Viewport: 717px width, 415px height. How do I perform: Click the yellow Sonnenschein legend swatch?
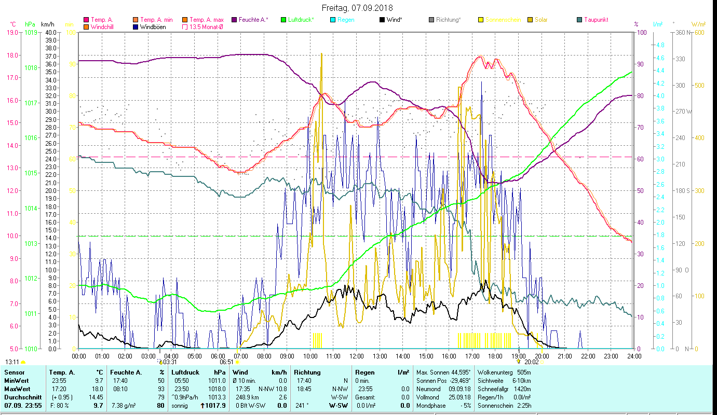pos(481,20)
